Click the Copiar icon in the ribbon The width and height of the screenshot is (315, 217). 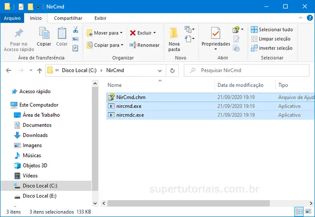[x=44, y=35]
